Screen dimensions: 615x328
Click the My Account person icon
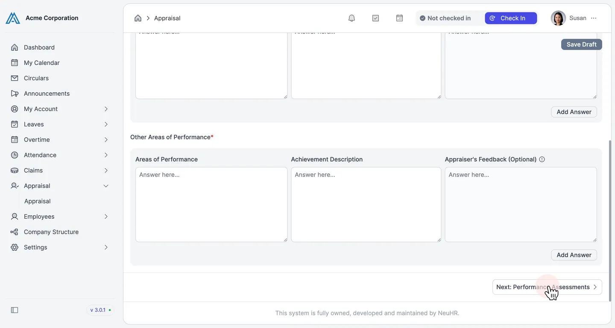15,109
